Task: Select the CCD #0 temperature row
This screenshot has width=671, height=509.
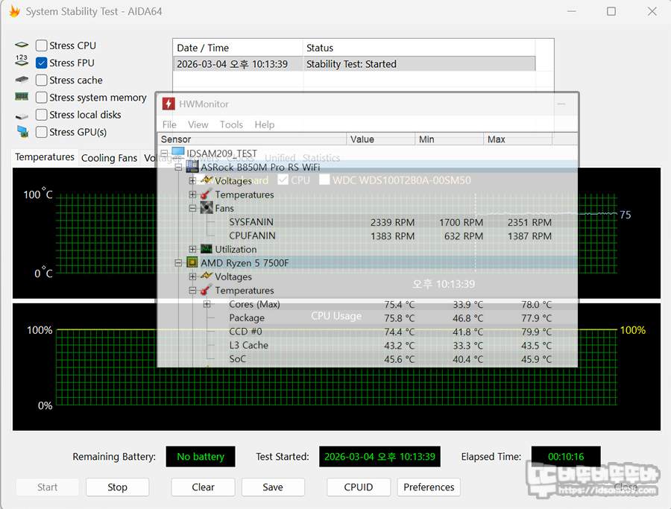Action: (367, 332)
